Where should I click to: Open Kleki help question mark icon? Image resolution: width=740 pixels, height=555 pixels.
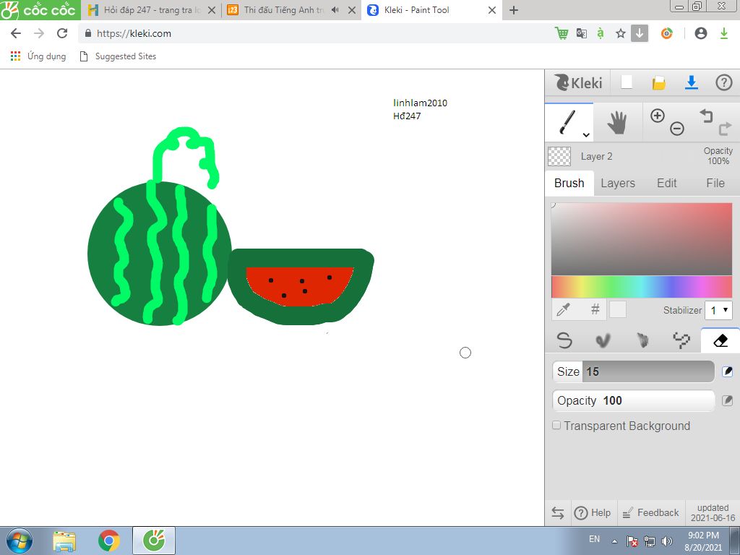click(x=724, y=82)
